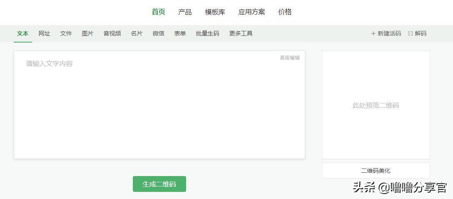The image size is (453, 199).
Task: Choose the 图片 tab
Action: coord(87,33)
